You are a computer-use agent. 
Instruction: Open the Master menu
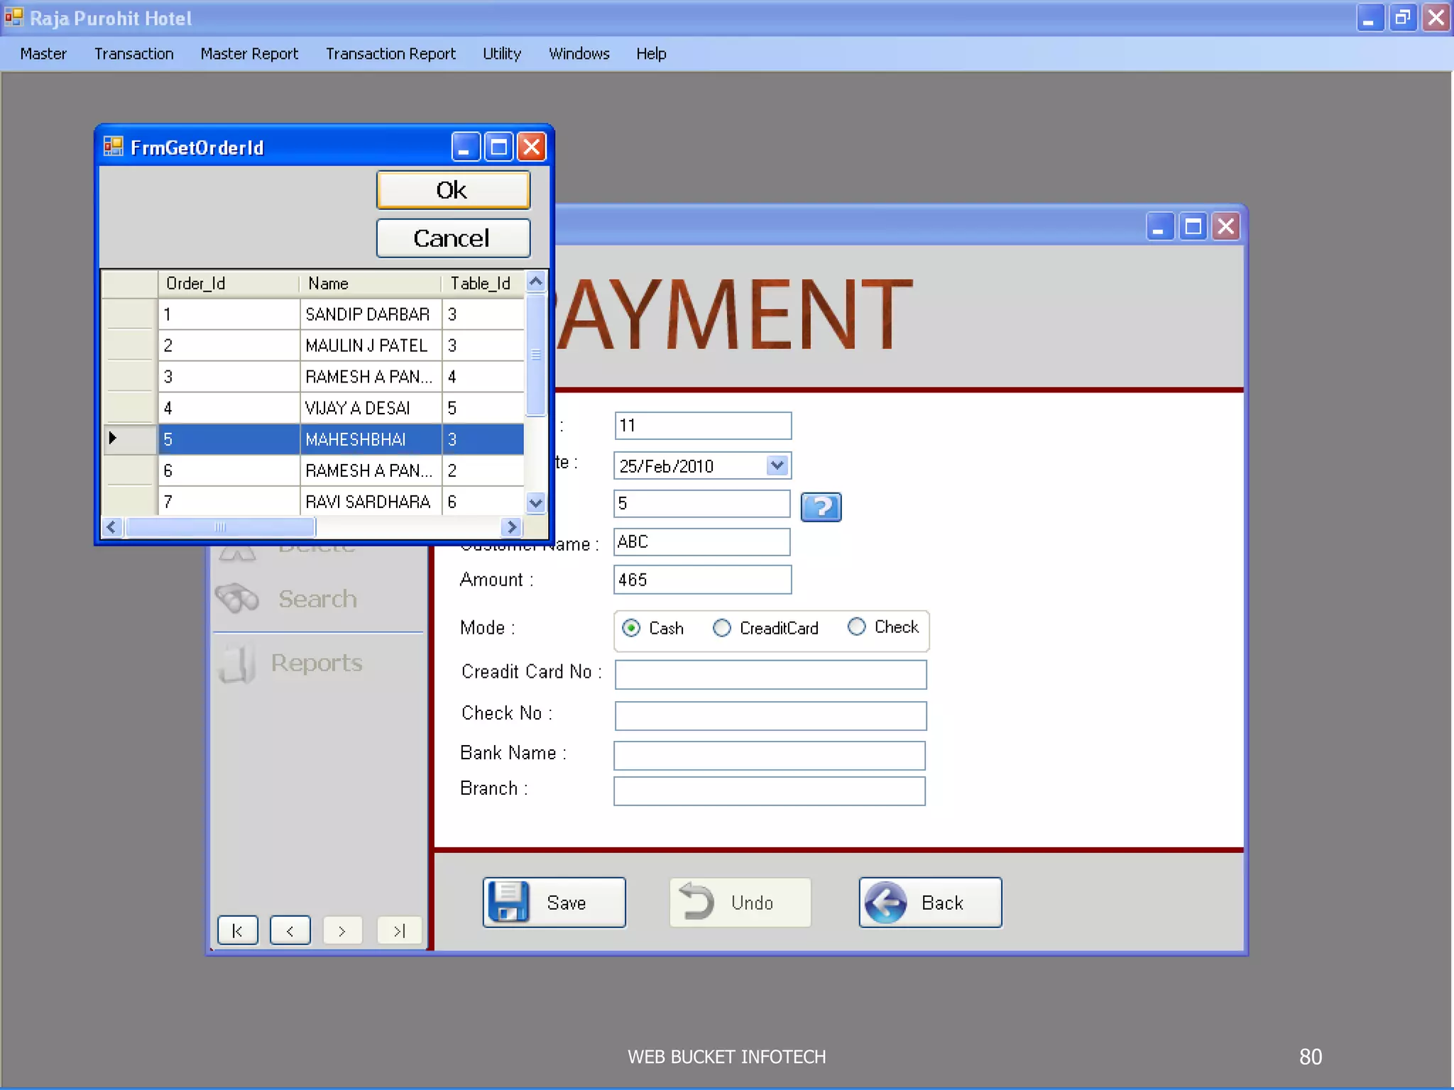pos(43,54)
